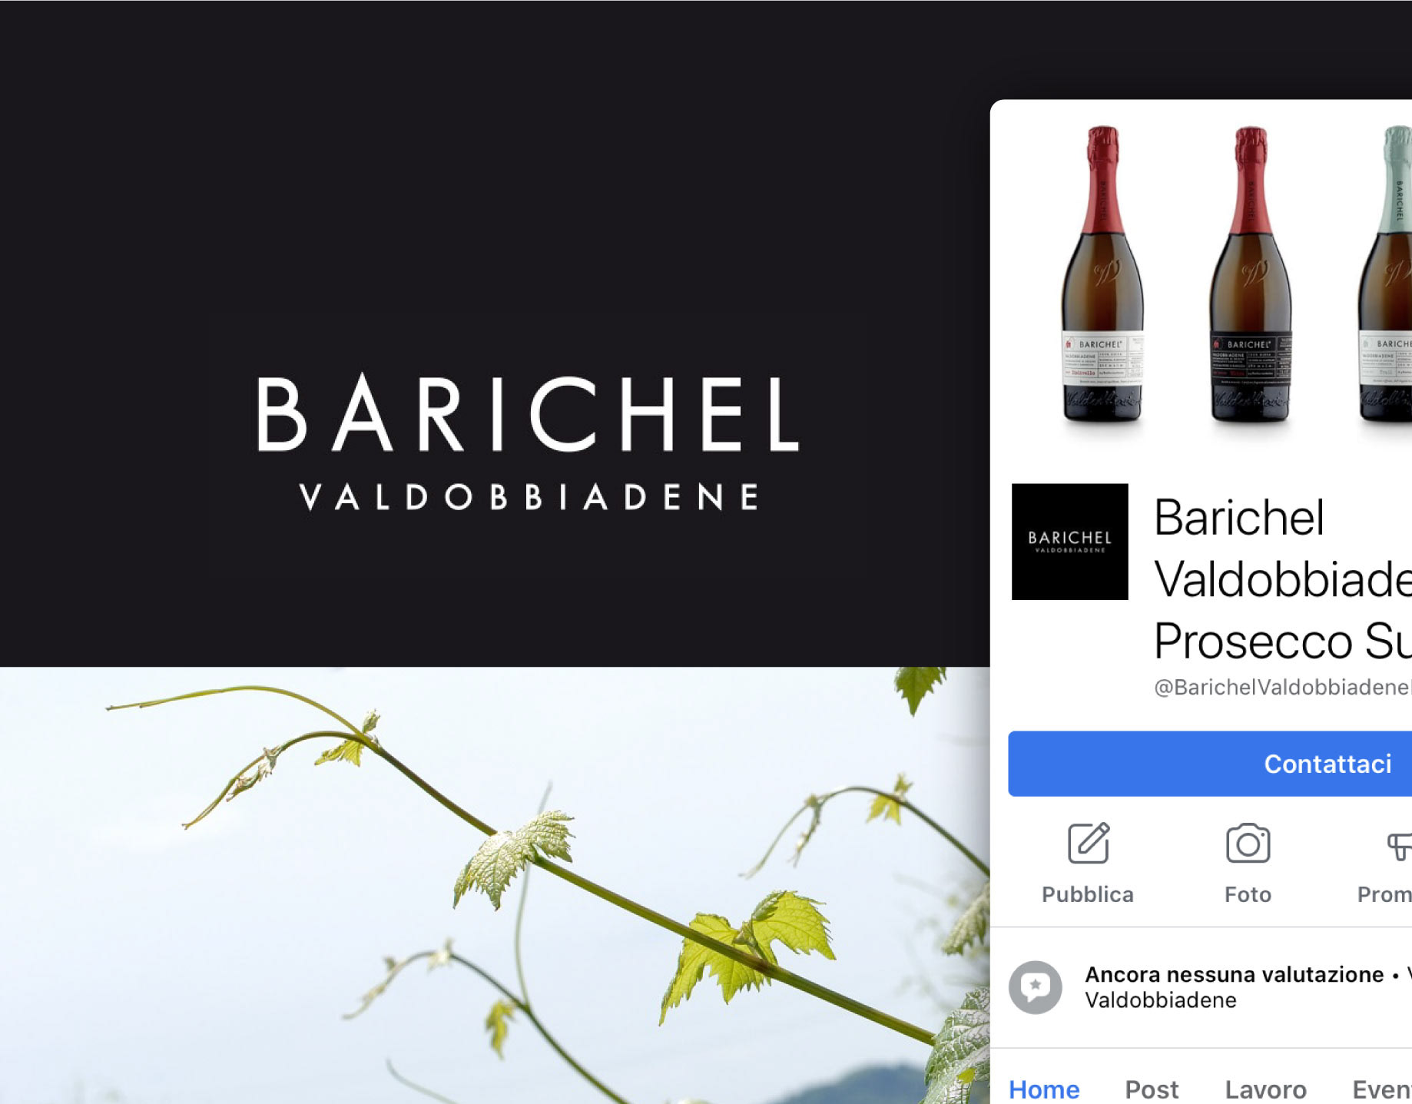
Task: Click the @BarichelValdobbiadene page handle
Action: (x=1283, y=687)
